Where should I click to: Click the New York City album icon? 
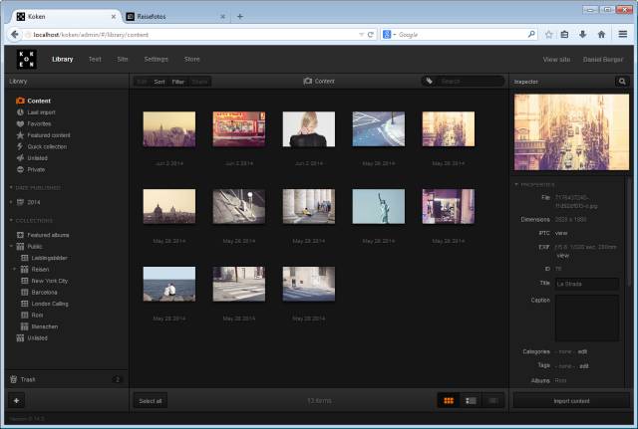pyautogui.click(x=24, y=281)
